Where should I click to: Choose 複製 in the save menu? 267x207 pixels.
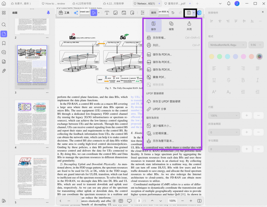click(171, 26)
